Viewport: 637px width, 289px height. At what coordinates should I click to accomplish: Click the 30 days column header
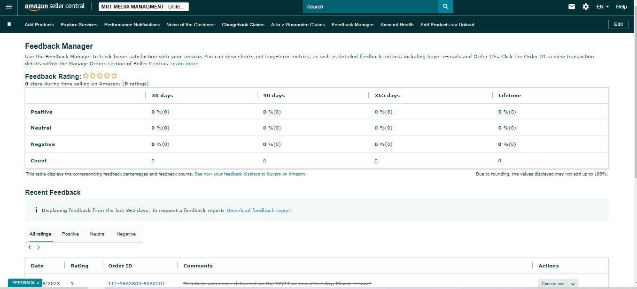[162, 95]
